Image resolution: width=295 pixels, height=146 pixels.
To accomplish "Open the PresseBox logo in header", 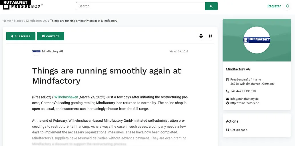I will 23,6.
